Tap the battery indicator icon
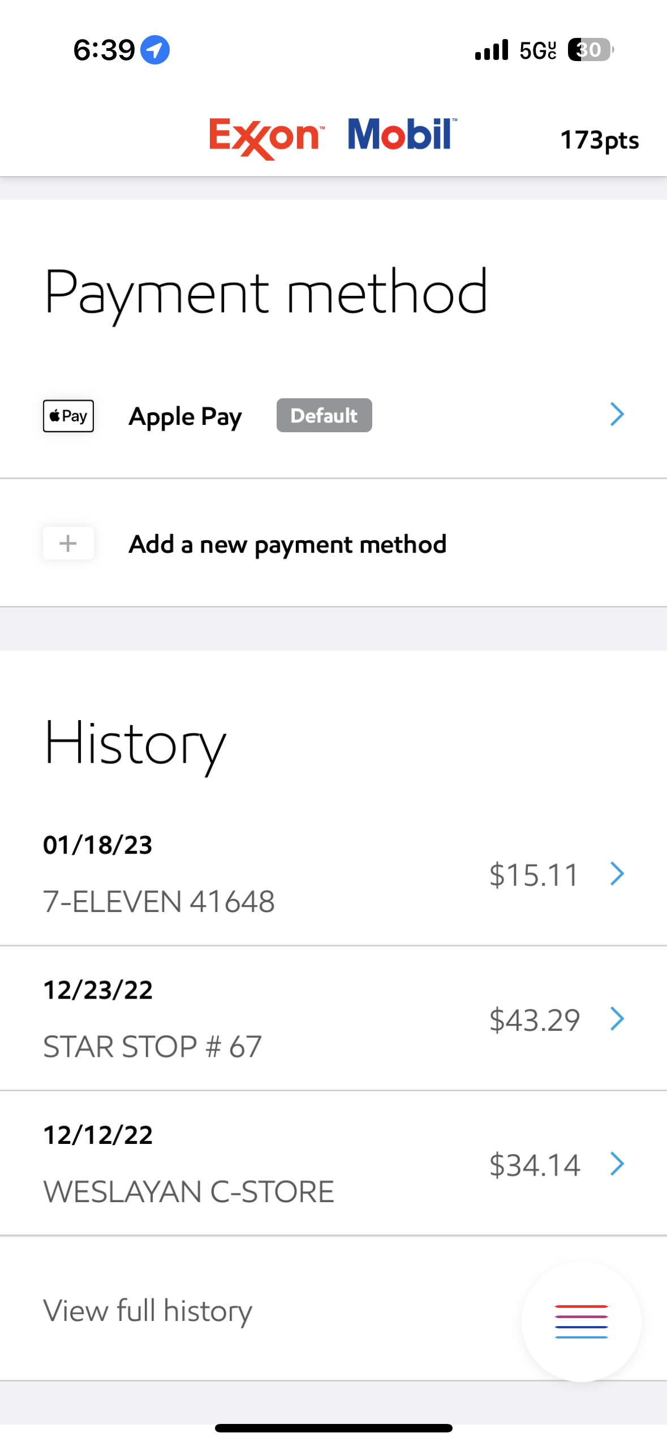This screenshot has width=667, height=1446. 590,50
